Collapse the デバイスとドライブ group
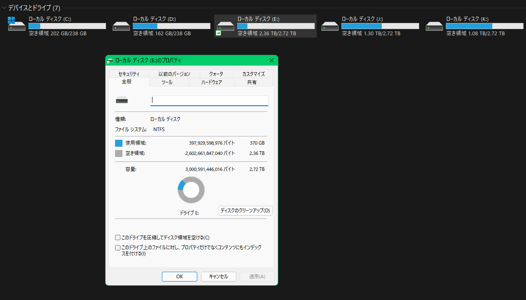This screenshot has height=300, width=526. coord(4,8)
